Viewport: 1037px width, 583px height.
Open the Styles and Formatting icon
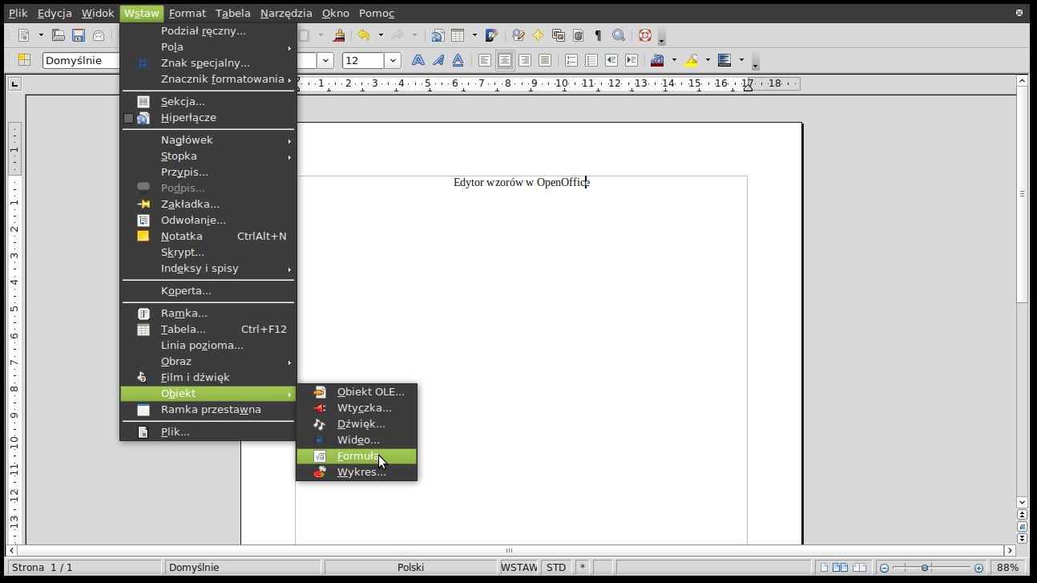pos(24,60)
